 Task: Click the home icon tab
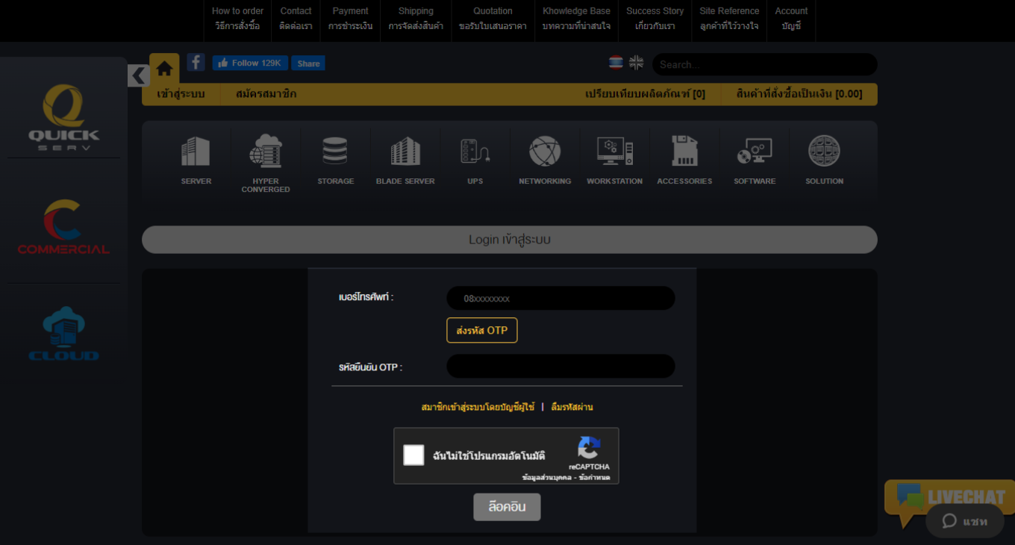tap(164, 69)
